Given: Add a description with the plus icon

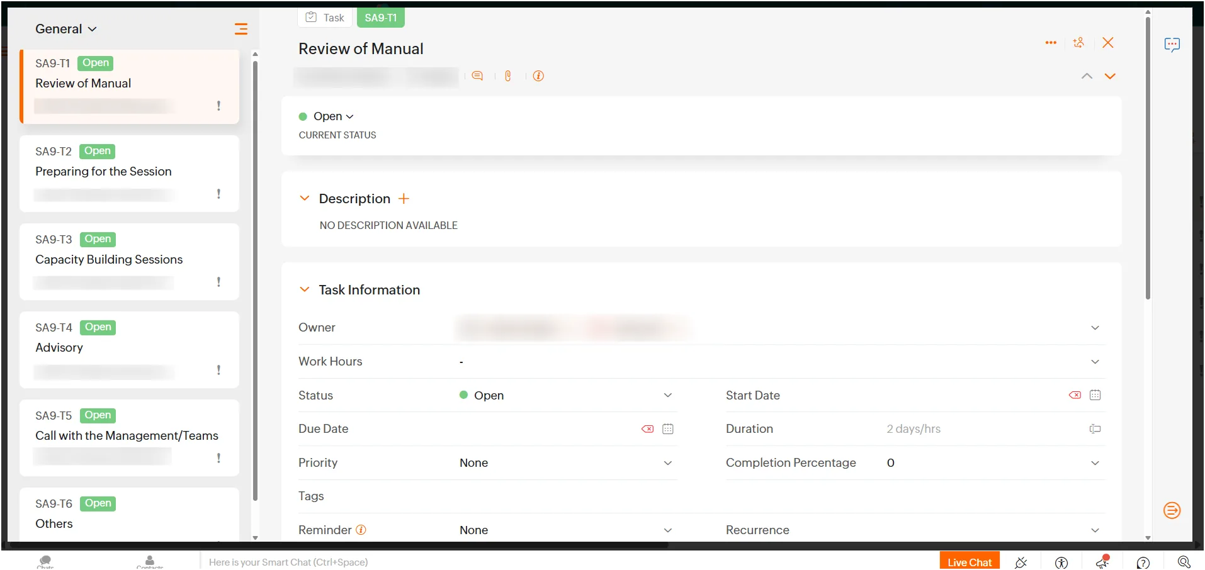Looking at the screenshot, I should tap(404, 199).
